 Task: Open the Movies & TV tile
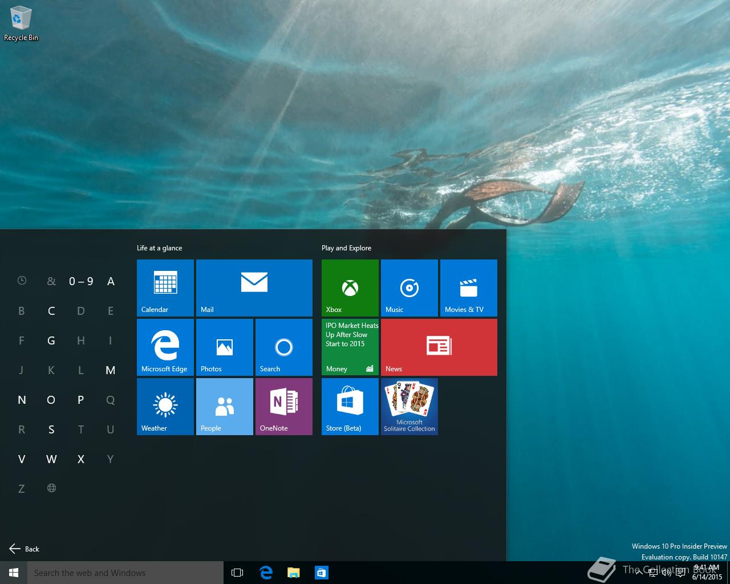[469, 288]
